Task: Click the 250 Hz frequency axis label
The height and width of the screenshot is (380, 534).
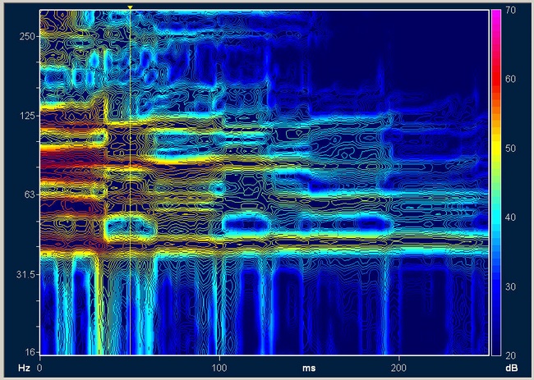Action: click(28, 36)
